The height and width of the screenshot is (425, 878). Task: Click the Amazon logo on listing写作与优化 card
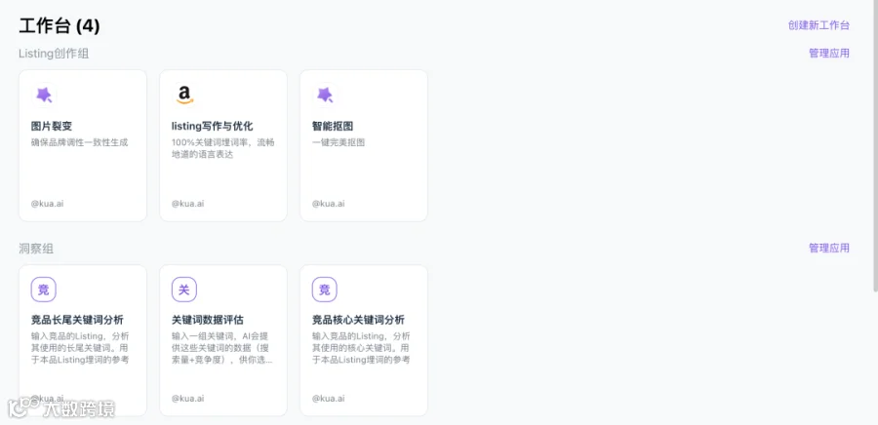tap(184, 95)
